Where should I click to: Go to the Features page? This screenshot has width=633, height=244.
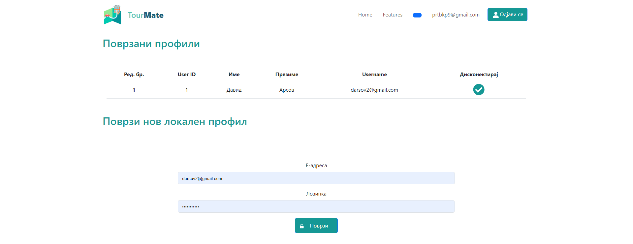(x=392, y=15)
